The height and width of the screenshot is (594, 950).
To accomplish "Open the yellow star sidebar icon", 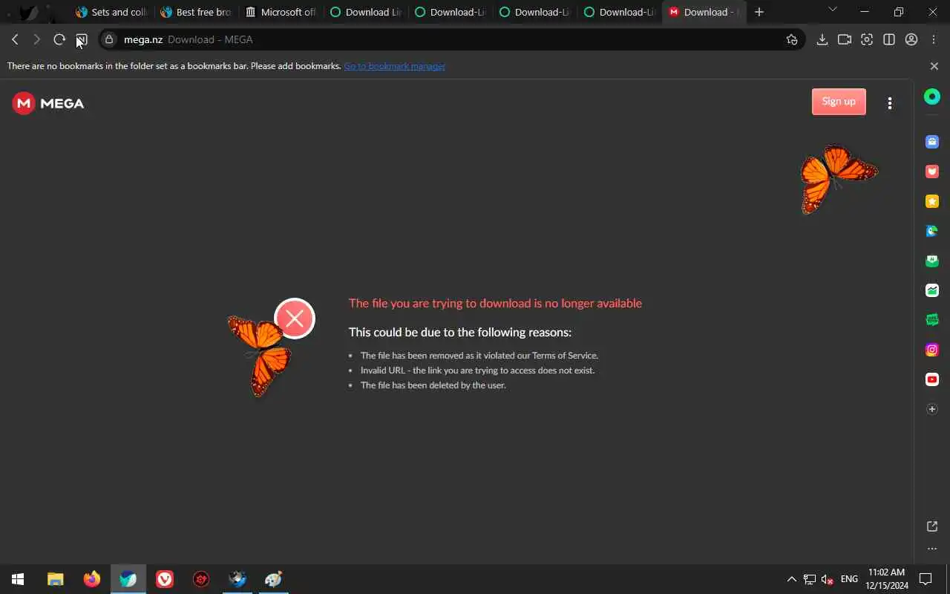I will pyautogui.click(x=932, y=201).
